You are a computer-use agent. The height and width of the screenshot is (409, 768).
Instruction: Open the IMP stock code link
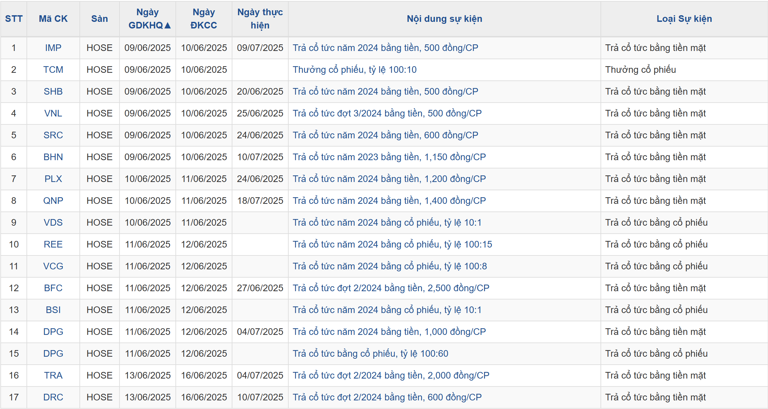[53, 48]
